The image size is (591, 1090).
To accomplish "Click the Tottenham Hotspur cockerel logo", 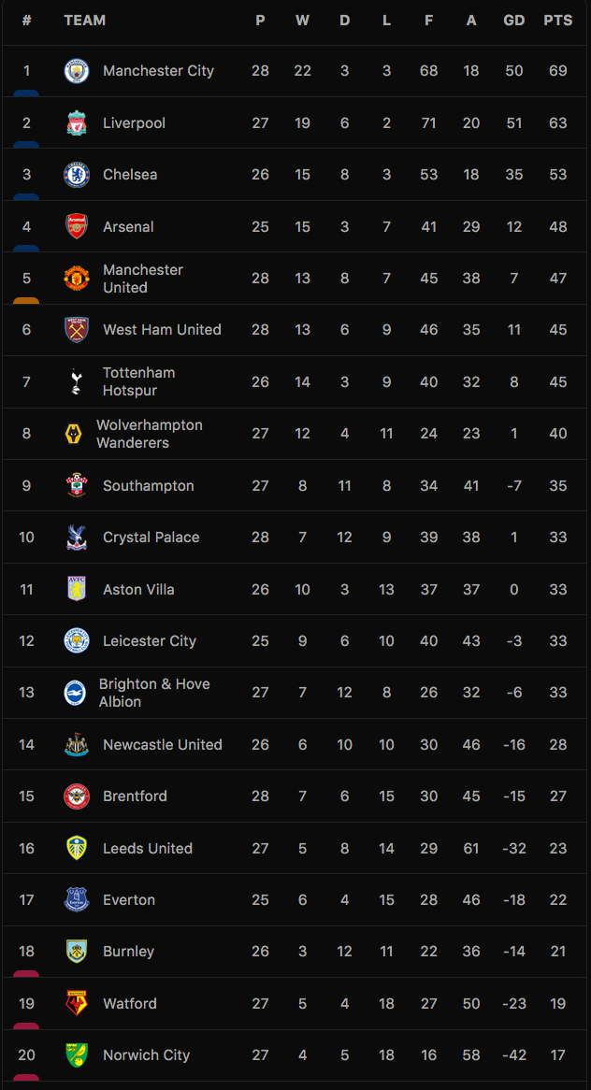I will point(77,381).
